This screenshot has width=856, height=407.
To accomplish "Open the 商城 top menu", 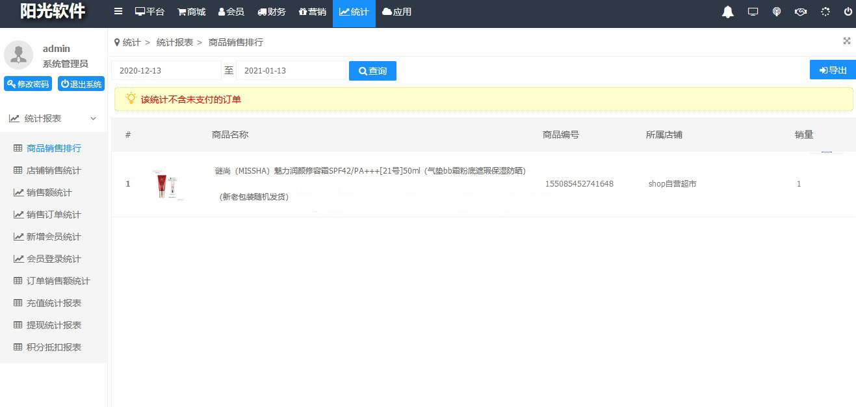I will (191, 12).
